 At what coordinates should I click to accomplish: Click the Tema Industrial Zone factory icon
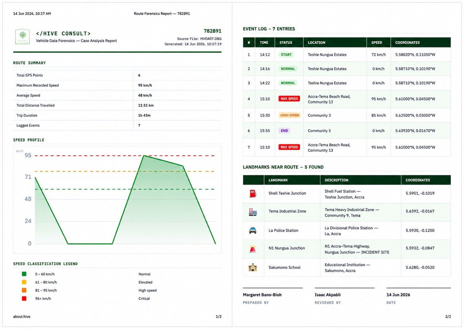[x=253, y=212]
